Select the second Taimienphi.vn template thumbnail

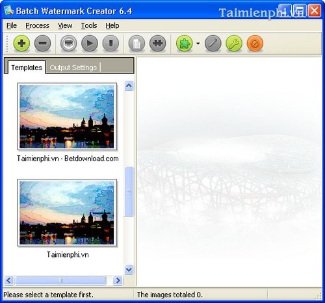67,213
